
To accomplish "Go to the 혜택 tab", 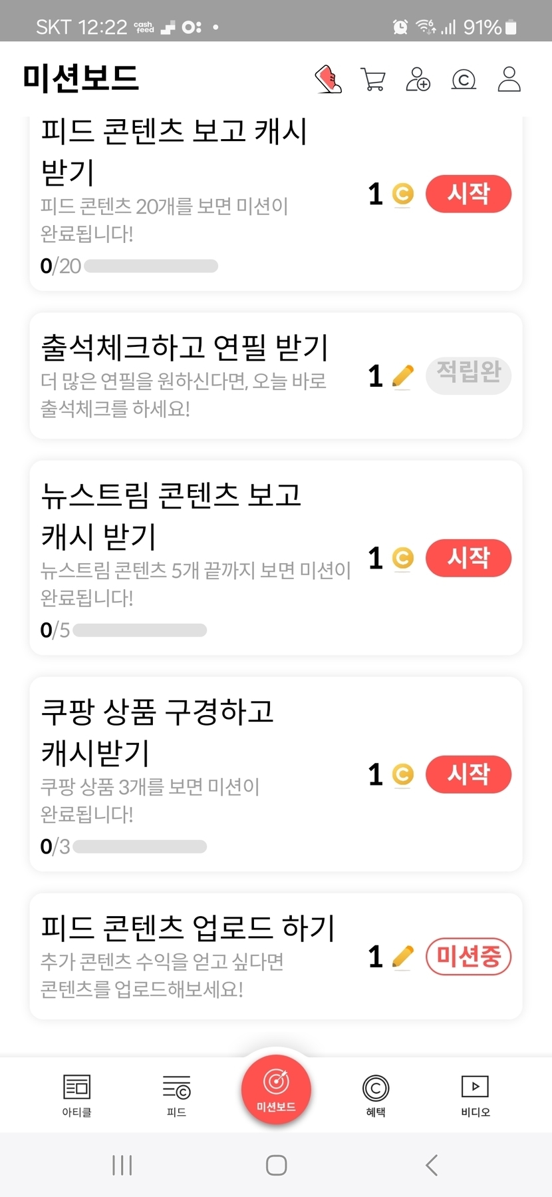I will click(x=376, y=1094).
